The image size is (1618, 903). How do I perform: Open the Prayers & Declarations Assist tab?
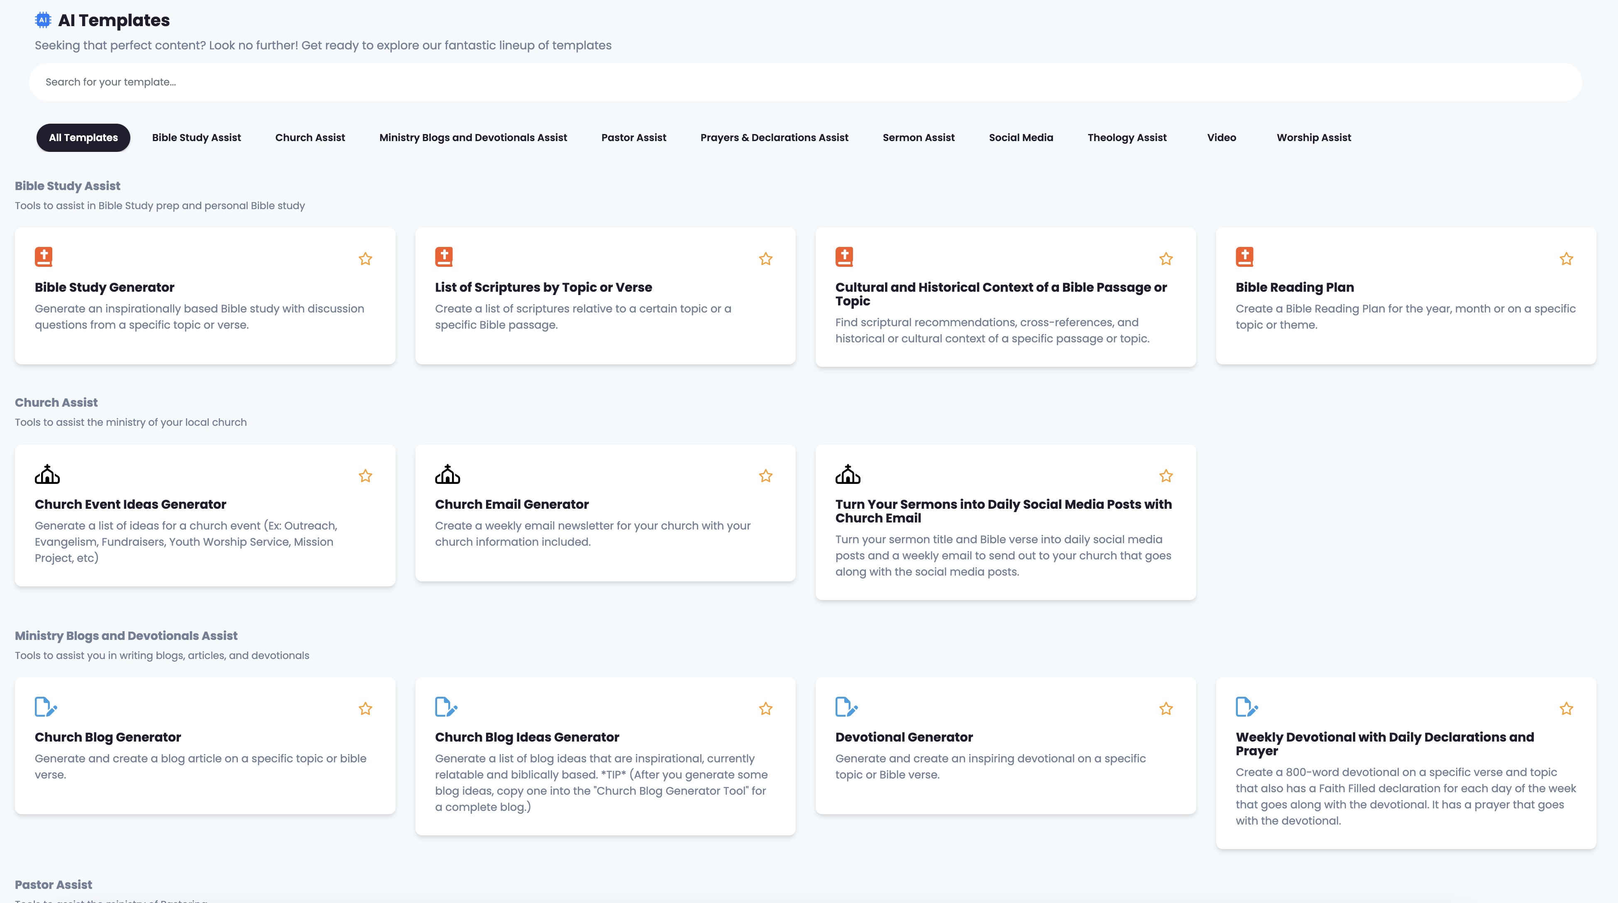click(774, 137)
